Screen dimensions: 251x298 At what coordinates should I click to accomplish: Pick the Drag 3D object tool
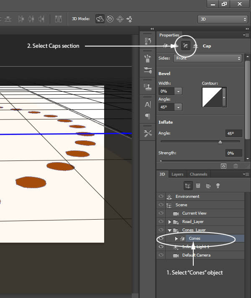(x=120, y=19)
